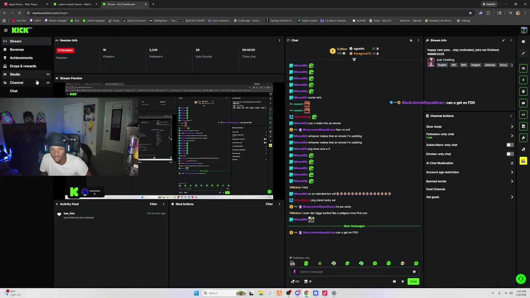Open Set goals arrow
This screenshot has width=530, height=298.
(x=512, y=197)
